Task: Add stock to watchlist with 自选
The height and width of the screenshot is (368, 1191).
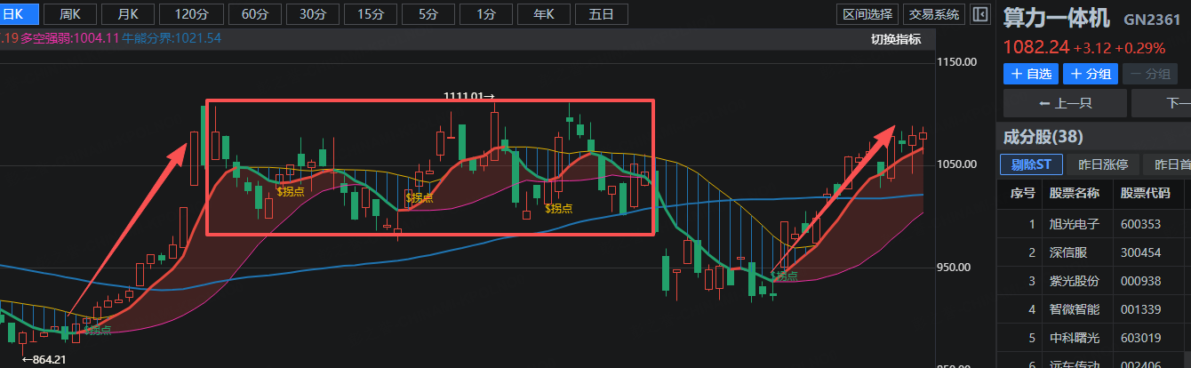Action: (1030, 74)
